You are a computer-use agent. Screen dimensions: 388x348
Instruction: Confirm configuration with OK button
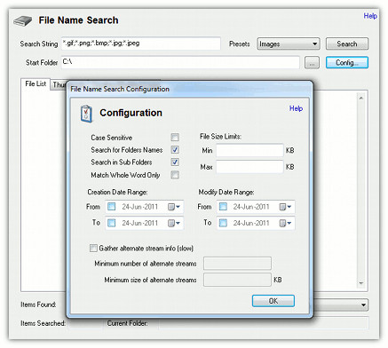[x=273, y=301]
